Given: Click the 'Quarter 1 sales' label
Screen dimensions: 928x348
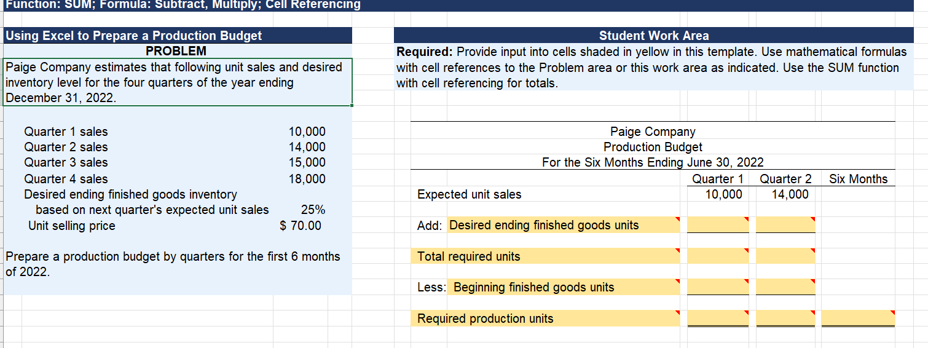Looking at the screenshot, I should click(66, 132).
